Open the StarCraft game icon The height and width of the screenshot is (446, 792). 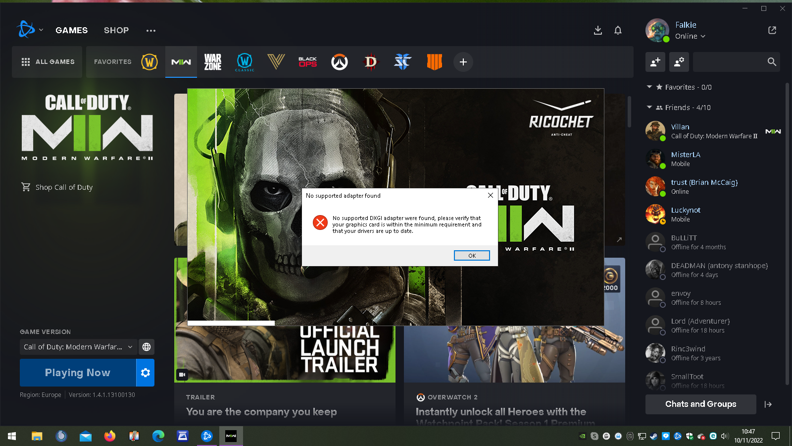[x=402, y=62]
